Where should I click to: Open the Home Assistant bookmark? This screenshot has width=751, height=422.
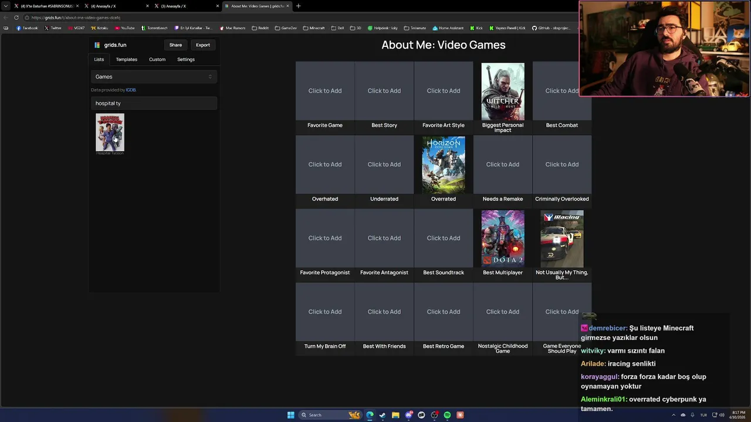[x=448, y=28]
